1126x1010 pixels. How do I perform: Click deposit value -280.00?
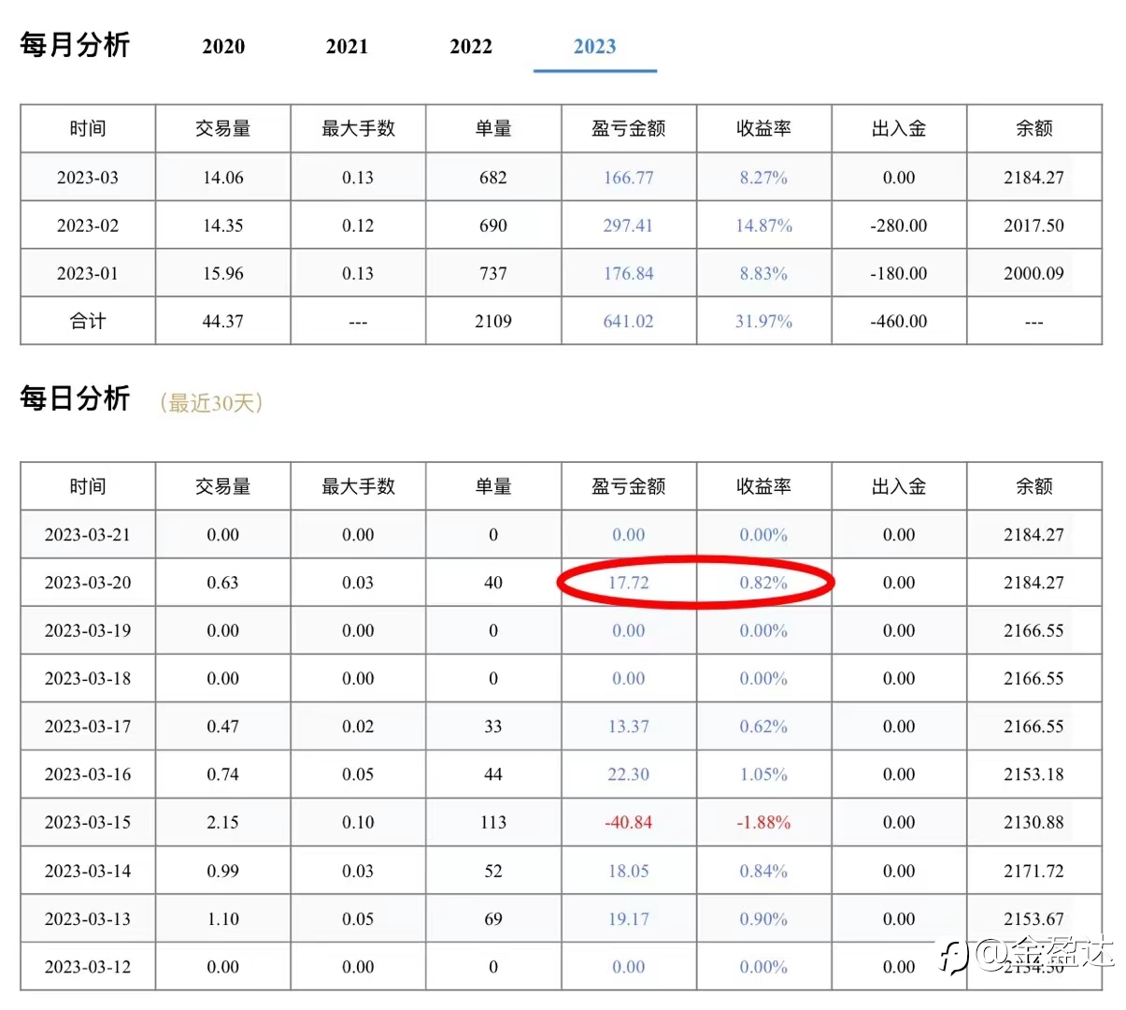pyautogui.click(x=899, y=225)
